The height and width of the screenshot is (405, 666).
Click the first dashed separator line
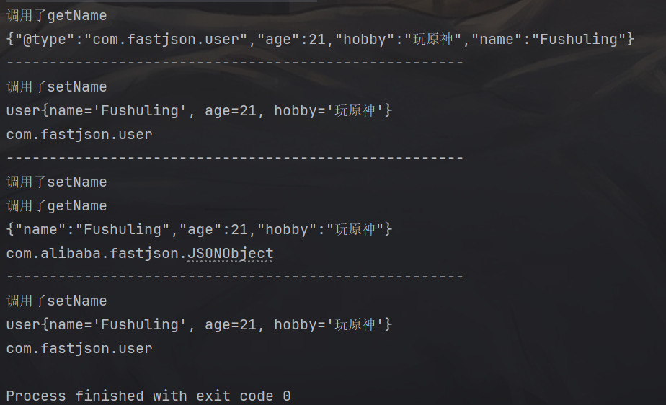(235, 63)
